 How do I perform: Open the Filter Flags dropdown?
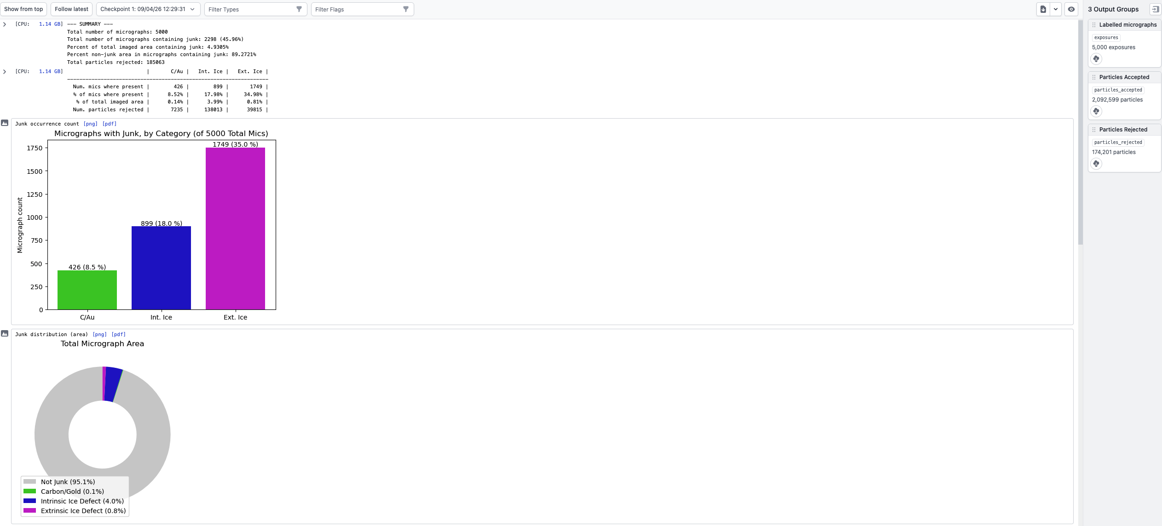coord(362,9)
